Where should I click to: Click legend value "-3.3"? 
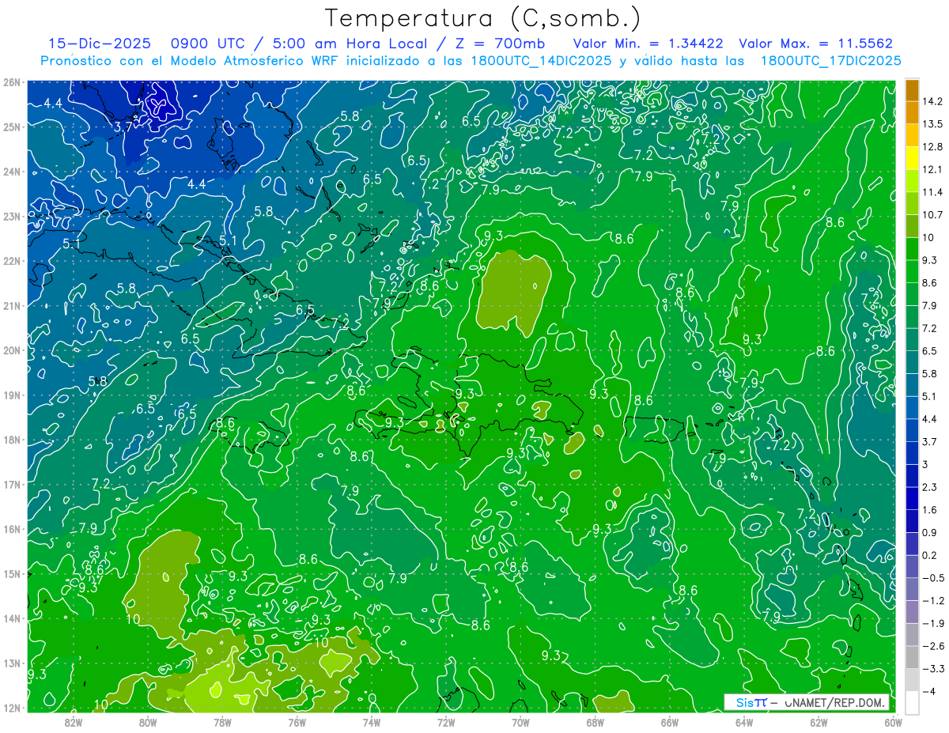934,668
